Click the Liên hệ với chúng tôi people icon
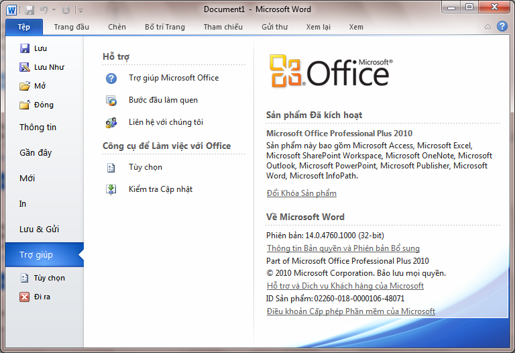This screenshot has height=353, width=515. tap(111, 122)
